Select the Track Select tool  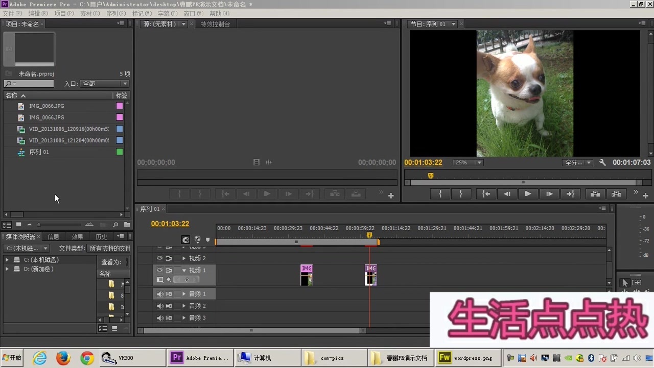coord(637,283)
